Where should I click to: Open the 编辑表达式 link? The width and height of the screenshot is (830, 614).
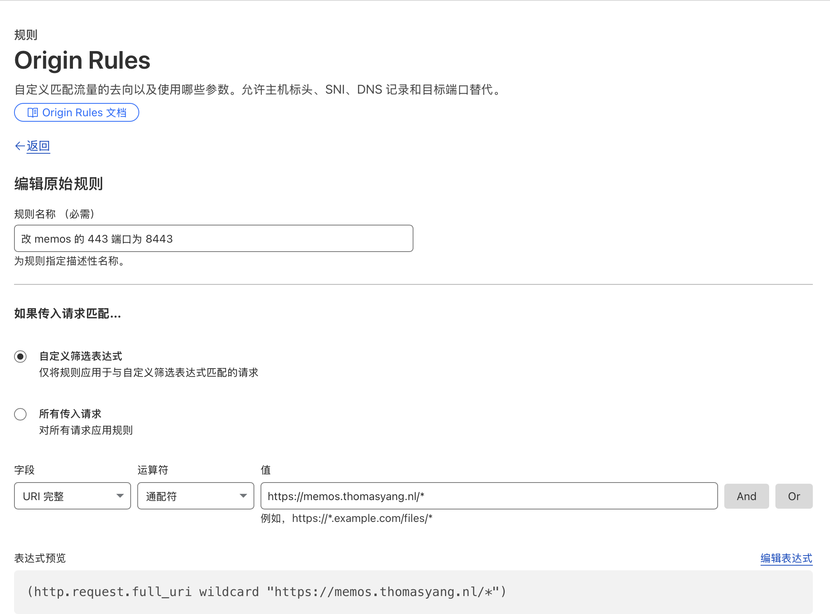(786, 558)
